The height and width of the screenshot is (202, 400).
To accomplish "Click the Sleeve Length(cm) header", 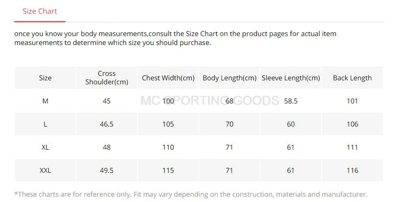I will click(291, 78).
